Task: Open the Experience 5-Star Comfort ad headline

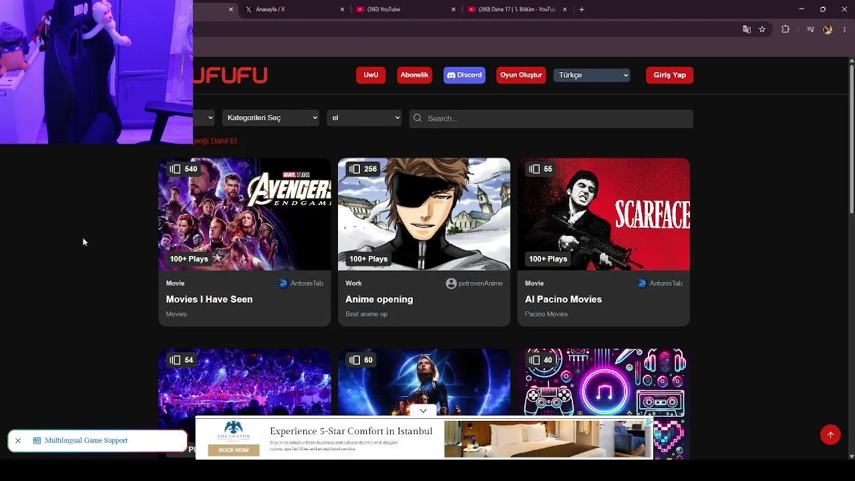Action: (x=351, y=432)
